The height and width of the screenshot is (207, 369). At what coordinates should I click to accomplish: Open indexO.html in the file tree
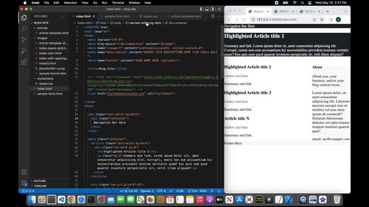pyautogui.click(x=47, y=63)
